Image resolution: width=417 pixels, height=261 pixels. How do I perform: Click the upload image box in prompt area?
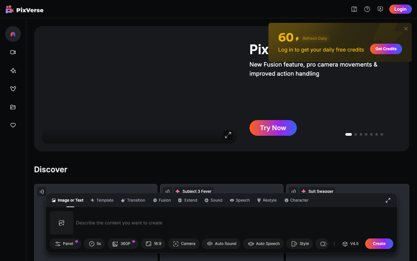62,223
